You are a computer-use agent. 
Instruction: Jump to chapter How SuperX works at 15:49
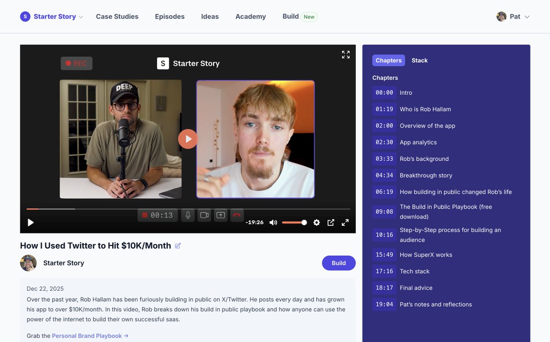coord(427,254)
